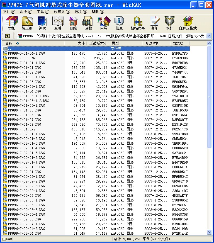214x243 pixels.
Task: Open the 文件(F) menu
Action: point(9,12)
